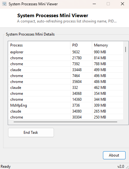Click the app icon in title bar
This screenshot has width=129, height=169.
[4, 4]
